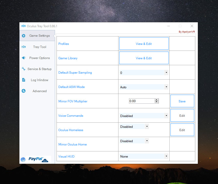This screenshot has width=218, height=184.
Task: Expand Oculus Homeless dropdown
Action: coord(147,127)
